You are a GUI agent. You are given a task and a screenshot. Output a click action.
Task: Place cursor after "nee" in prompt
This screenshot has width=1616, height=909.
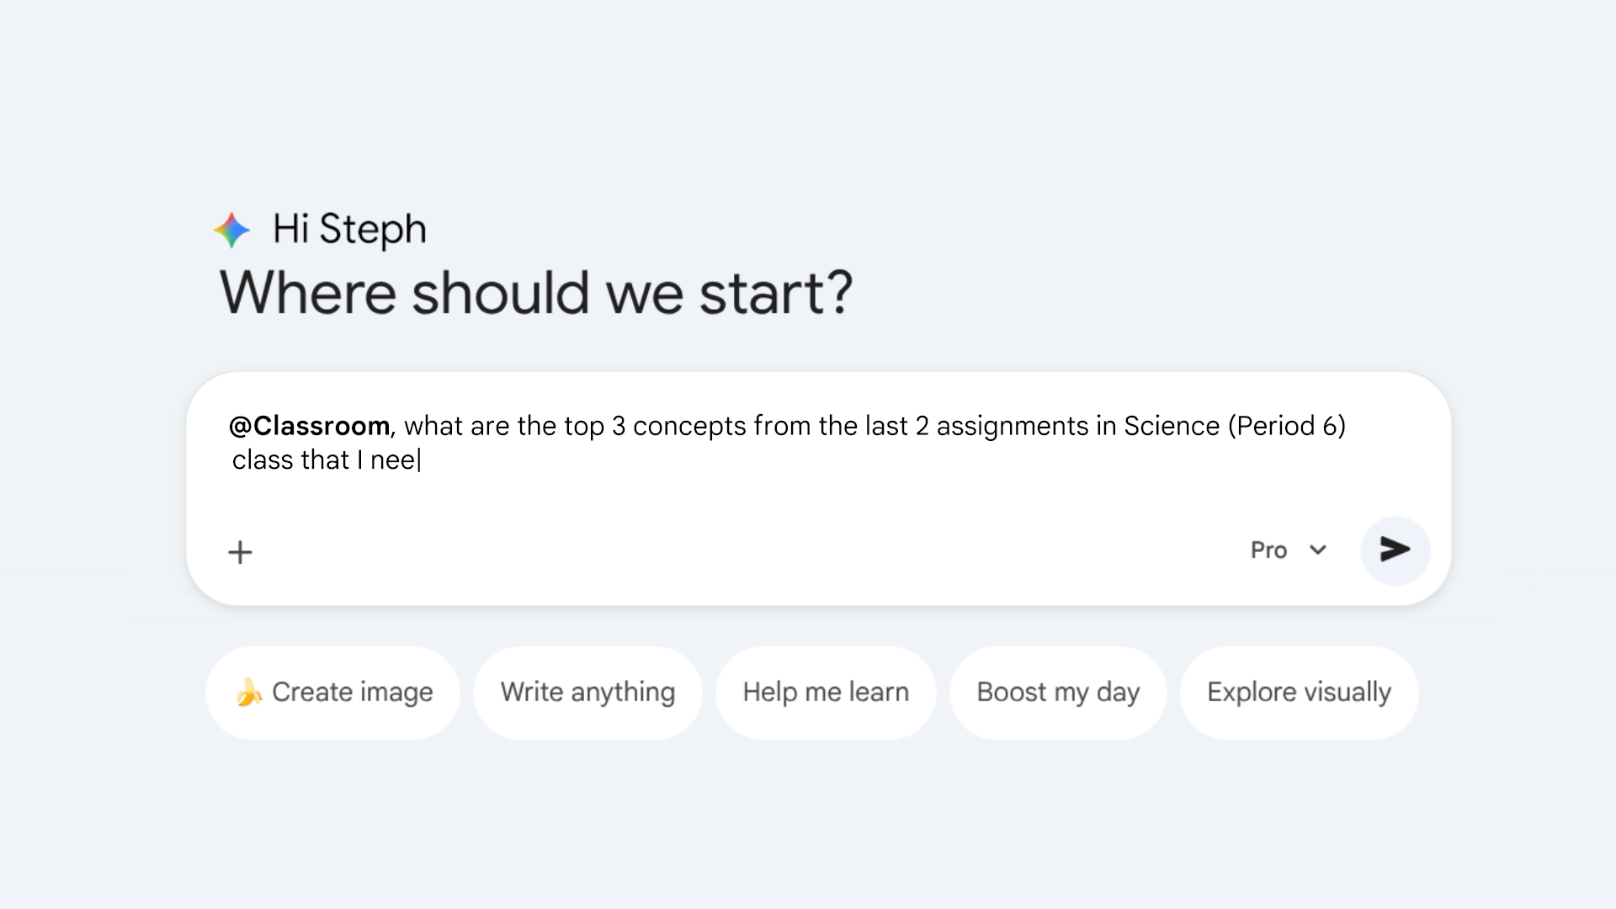[418, 460]
